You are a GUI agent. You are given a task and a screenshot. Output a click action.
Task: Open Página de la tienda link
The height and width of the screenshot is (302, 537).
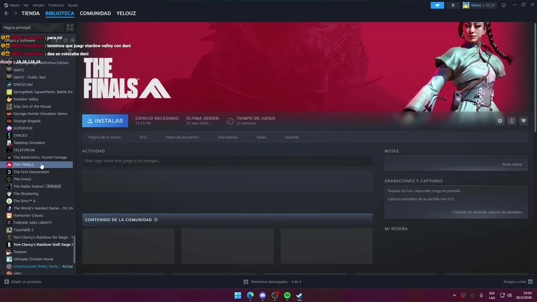(x=104, y=137)
